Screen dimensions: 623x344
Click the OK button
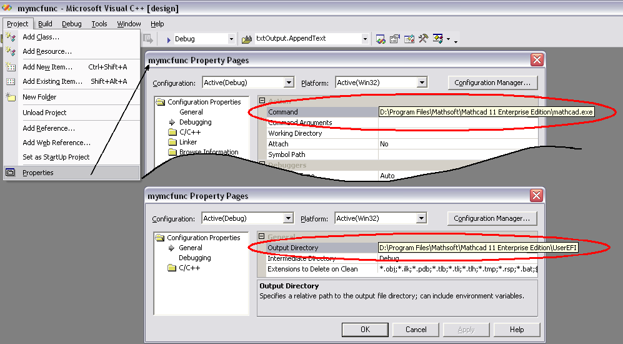[x=365, y=329]
